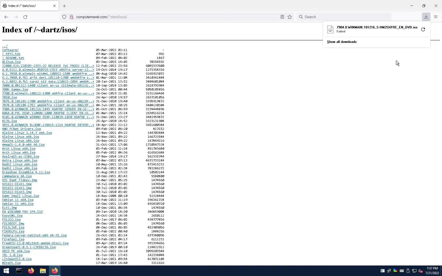
Task: Click the 7850.iso link
Action: click(x=9, y=97)
